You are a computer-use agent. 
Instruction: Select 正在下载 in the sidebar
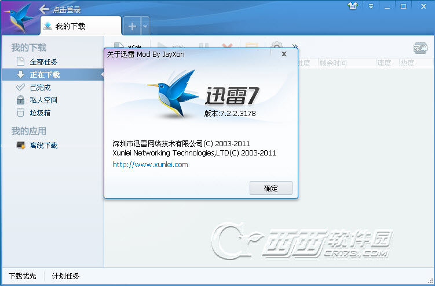point(53,74)
